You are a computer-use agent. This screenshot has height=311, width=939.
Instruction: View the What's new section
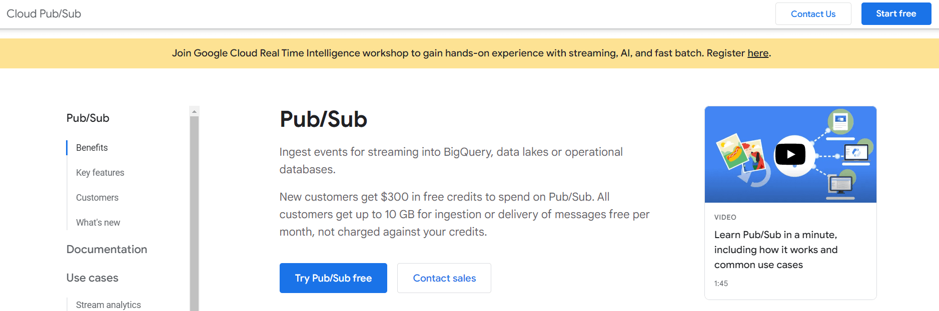(98, 222)
